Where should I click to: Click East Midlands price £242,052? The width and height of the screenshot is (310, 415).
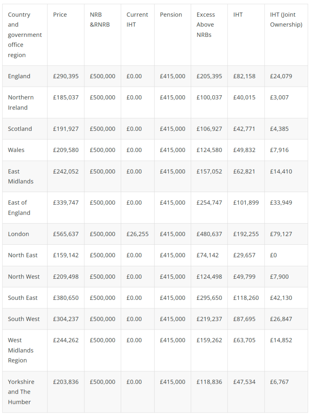click(x=66, y=171)
